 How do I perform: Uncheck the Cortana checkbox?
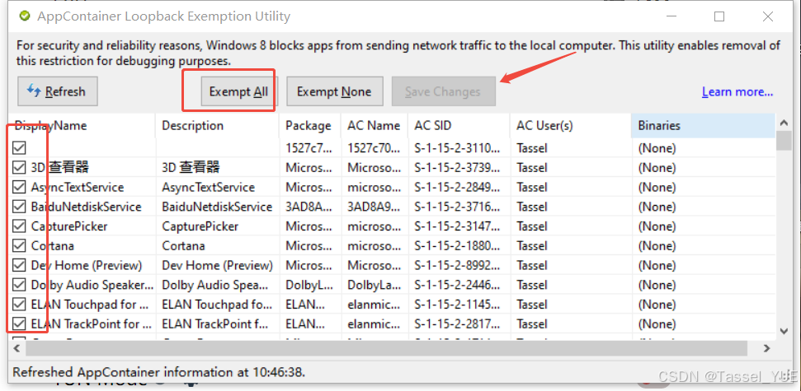point(19,246)
